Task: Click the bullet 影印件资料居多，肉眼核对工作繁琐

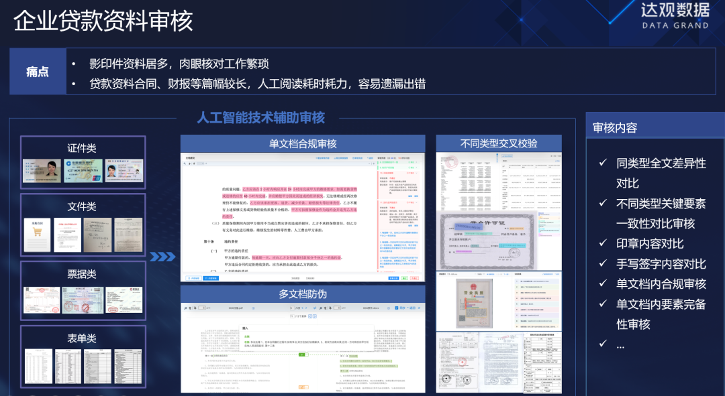Action: [179, 64]
